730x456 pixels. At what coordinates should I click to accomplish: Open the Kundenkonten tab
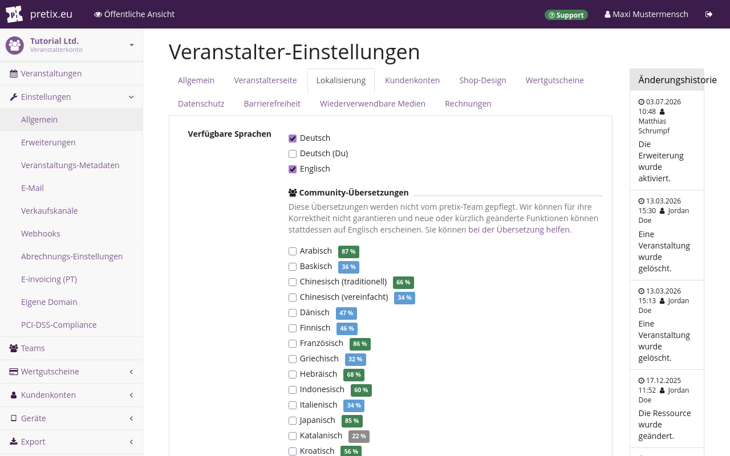[x=412, y=80]
